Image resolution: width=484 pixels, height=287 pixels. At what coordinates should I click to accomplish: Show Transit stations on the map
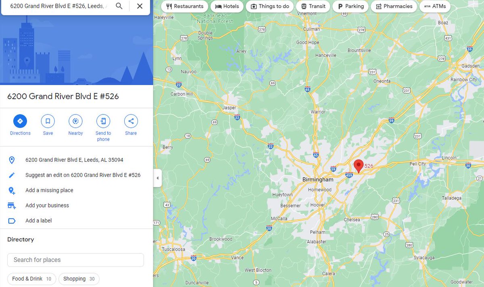(313, 6)
